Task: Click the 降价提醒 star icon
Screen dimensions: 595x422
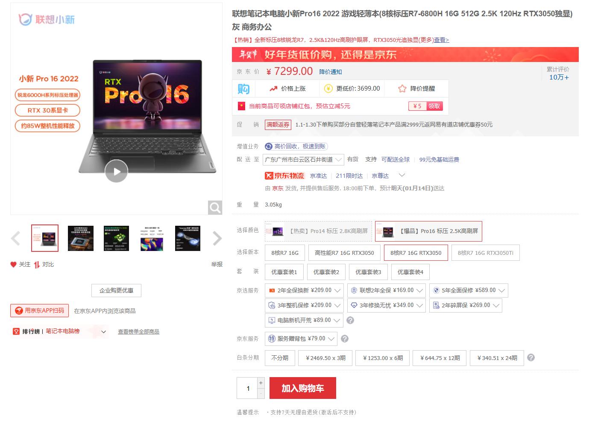Action: (x=402, y=89)
